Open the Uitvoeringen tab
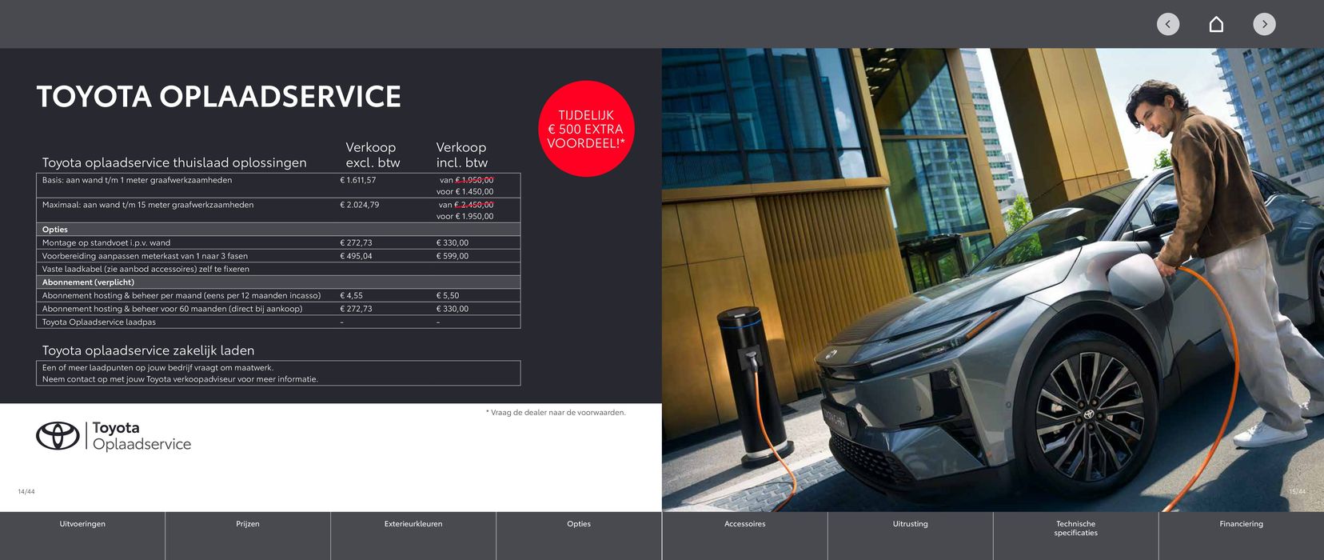 [x=82, y=524]
